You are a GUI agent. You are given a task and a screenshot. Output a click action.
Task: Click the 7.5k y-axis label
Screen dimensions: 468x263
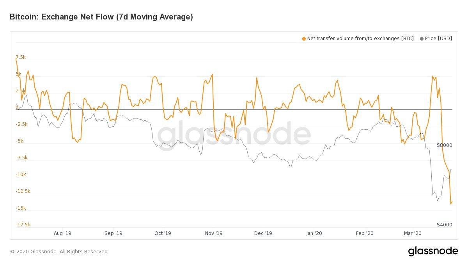coord(21,57)
